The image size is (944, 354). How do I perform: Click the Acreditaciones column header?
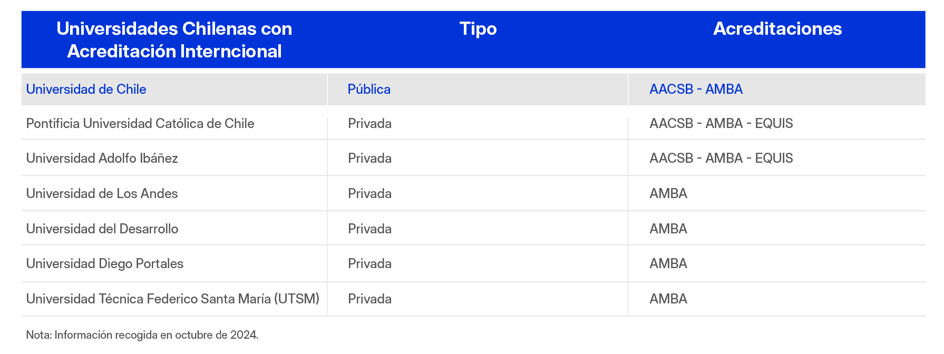(x=777, y=29)
